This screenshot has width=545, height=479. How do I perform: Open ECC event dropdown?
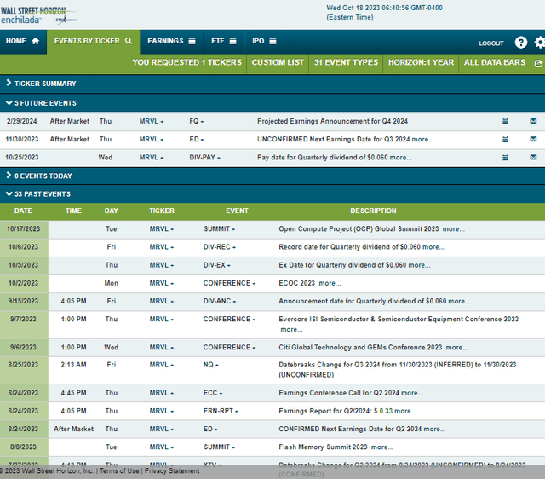[213, 393]
